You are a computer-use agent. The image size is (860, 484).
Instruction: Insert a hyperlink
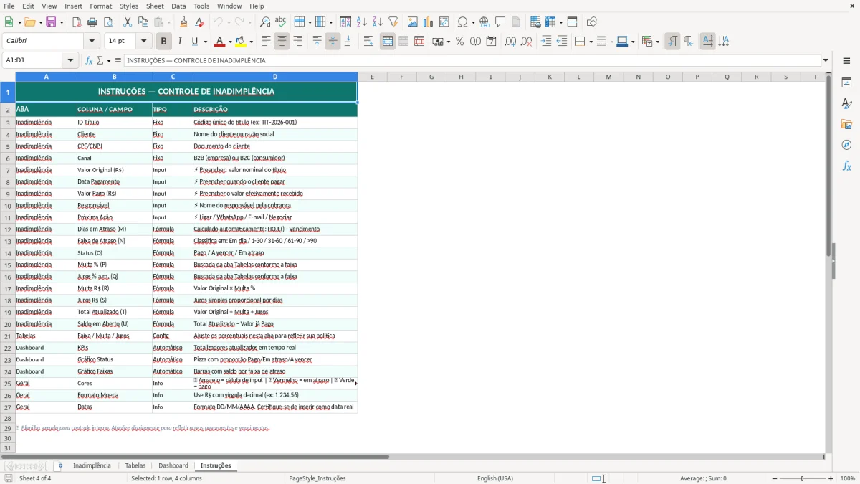(484, 22)
